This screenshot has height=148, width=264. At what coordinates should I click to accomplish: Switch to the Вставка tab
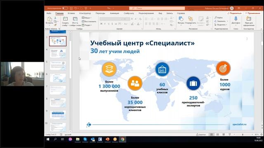(71, 13)
